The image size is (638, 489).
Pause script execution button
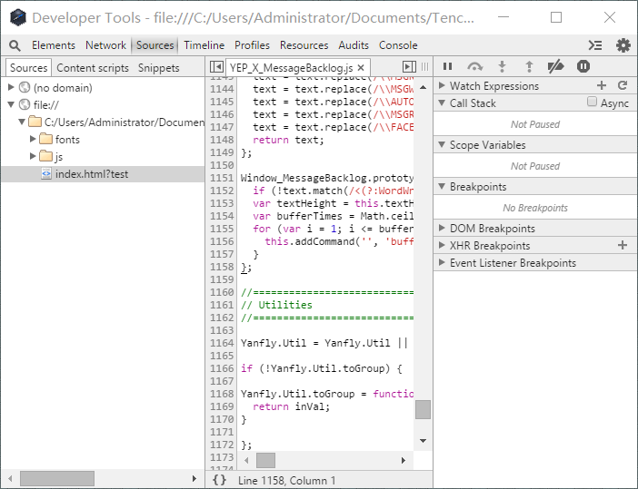click(x=447, y=66)
